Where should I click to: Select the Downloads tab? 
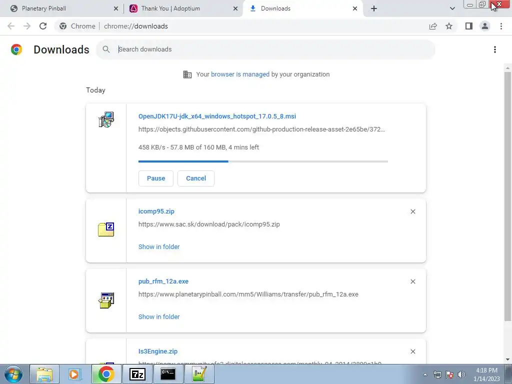tap(303, 8)
